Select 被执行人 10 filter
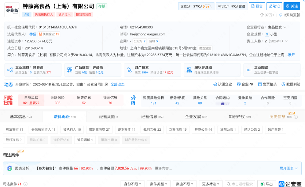Image resolution: width=305 pixels, height=187 pixels. click(72, 129)
